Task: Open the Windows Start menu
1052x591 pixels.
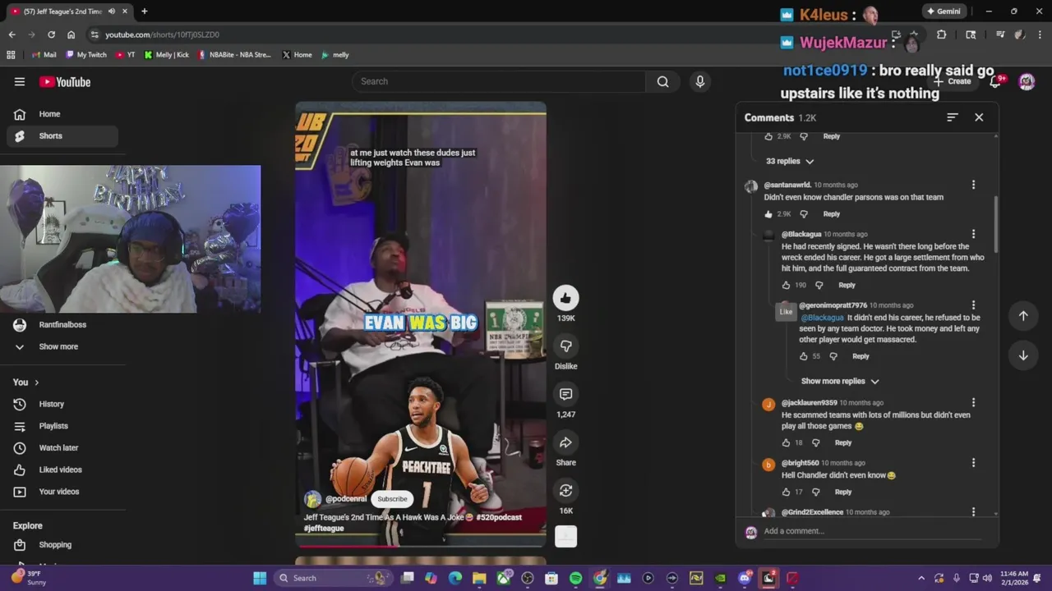Action: pos(260,578)
